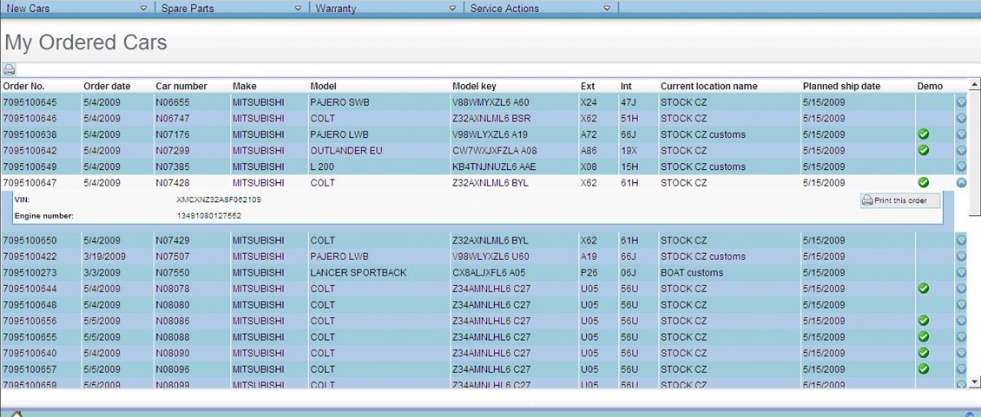981x417 pixels.
Task: Click Demo checkmark for order 7095100638
Action: click(924, 134)
